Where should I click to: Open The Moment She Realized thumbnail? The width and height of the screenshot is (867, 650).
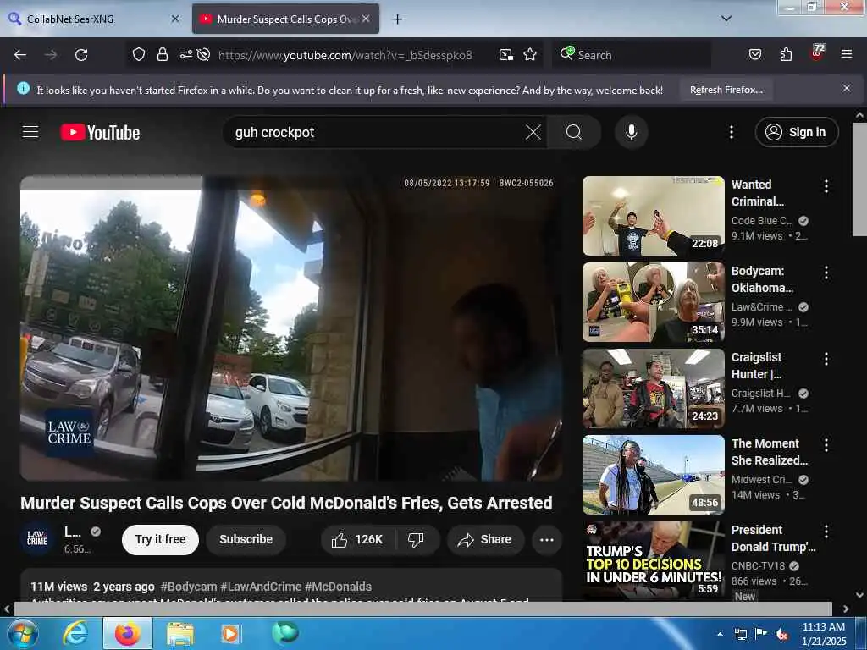[653, 475]
